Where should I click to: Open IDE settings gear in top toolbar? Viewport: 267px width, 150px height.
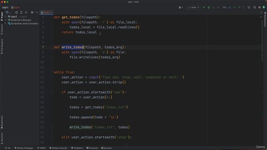tap(259, 7)
